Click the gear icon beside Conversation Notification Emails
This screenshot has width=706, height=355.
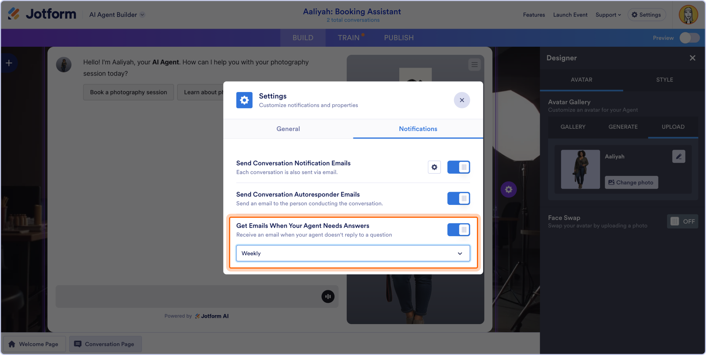click(434, 167)
